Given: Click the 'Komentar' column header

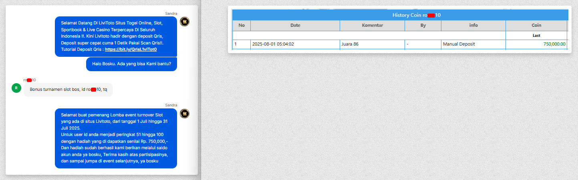Looking at the screenshot, I should pyautogui.click(x=373, y=25).
